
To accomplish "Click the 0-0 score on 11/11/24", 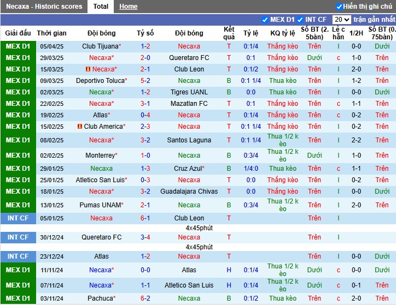I will (145, 270).
